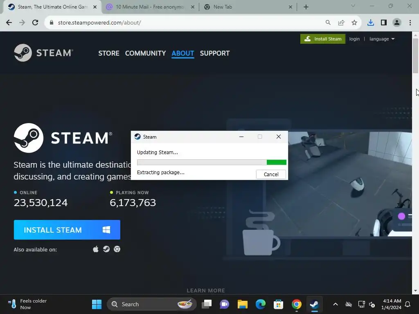
Task: Switch to the 10 Minute Mail tab
Action: tap(150, 7)
